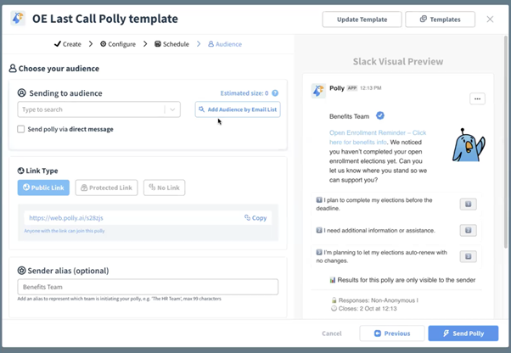Enable Send polly via direct message checkbox
This screenshot has width=511, height=353.
[21, 129]
